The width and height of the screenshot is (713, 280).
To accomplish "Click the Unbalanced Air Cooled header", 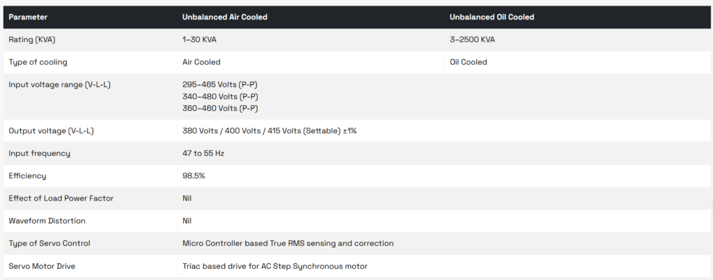I will pyautogui.click(x=225, y=17).
